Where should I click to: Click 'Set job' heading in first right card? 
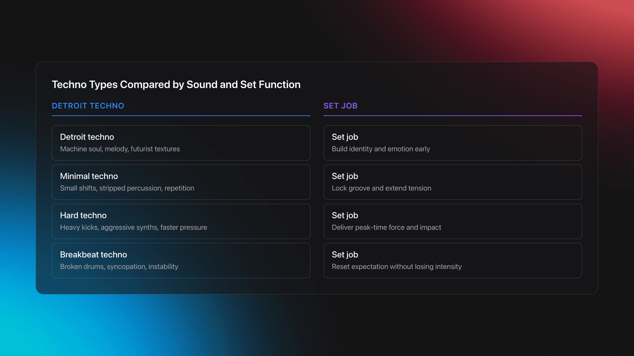coord(345,137)
